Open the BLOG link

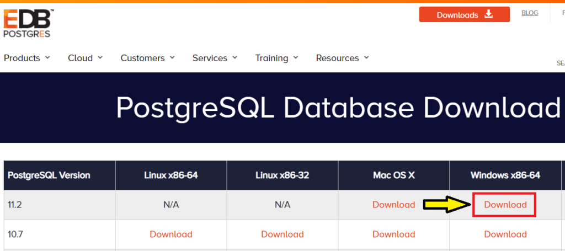pyautogui.click(x=530, y=13)
